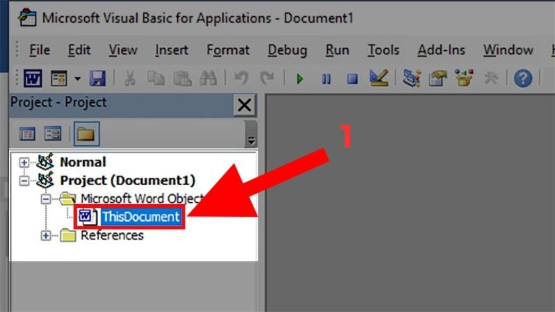Toggle Design Mode
555x312 pixels.
(379, 77)
